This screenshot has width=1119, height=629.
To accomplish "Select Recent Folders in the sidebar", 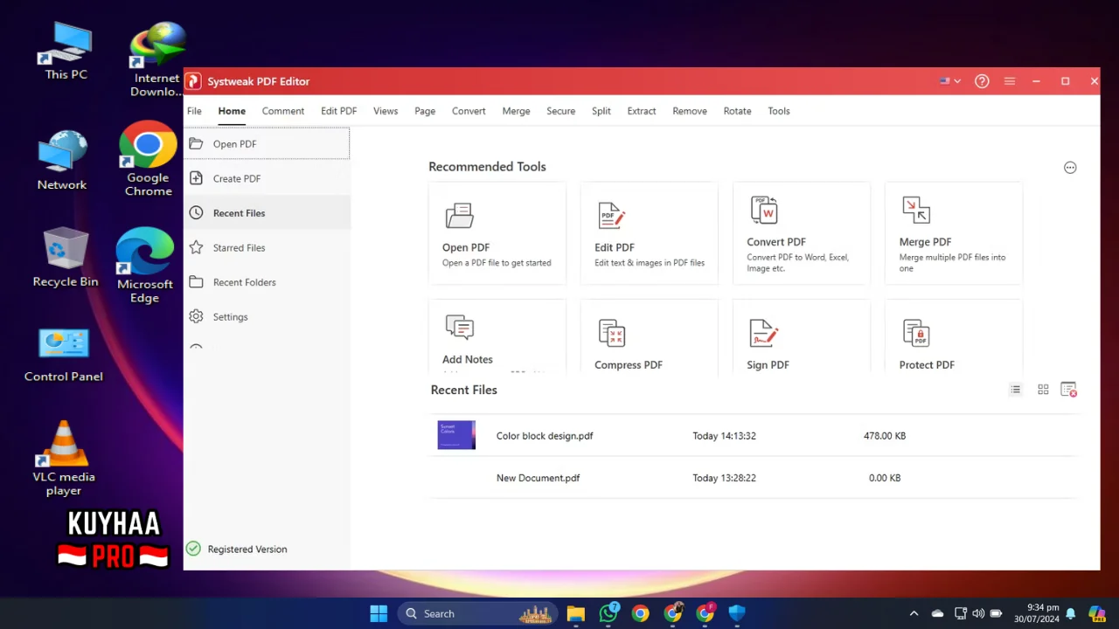I will (267, 282).
